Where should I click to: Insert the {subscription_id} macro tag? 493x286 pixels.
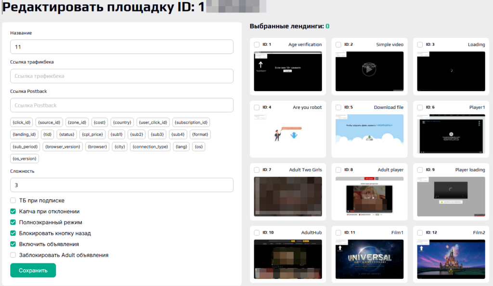point(191,122)
